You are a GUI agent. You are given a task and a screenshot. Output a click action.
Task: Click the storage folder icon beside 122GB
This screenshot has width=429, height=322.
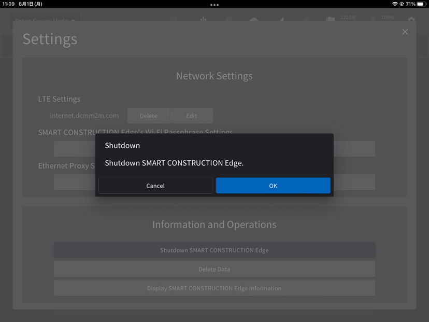click(330, 19)
